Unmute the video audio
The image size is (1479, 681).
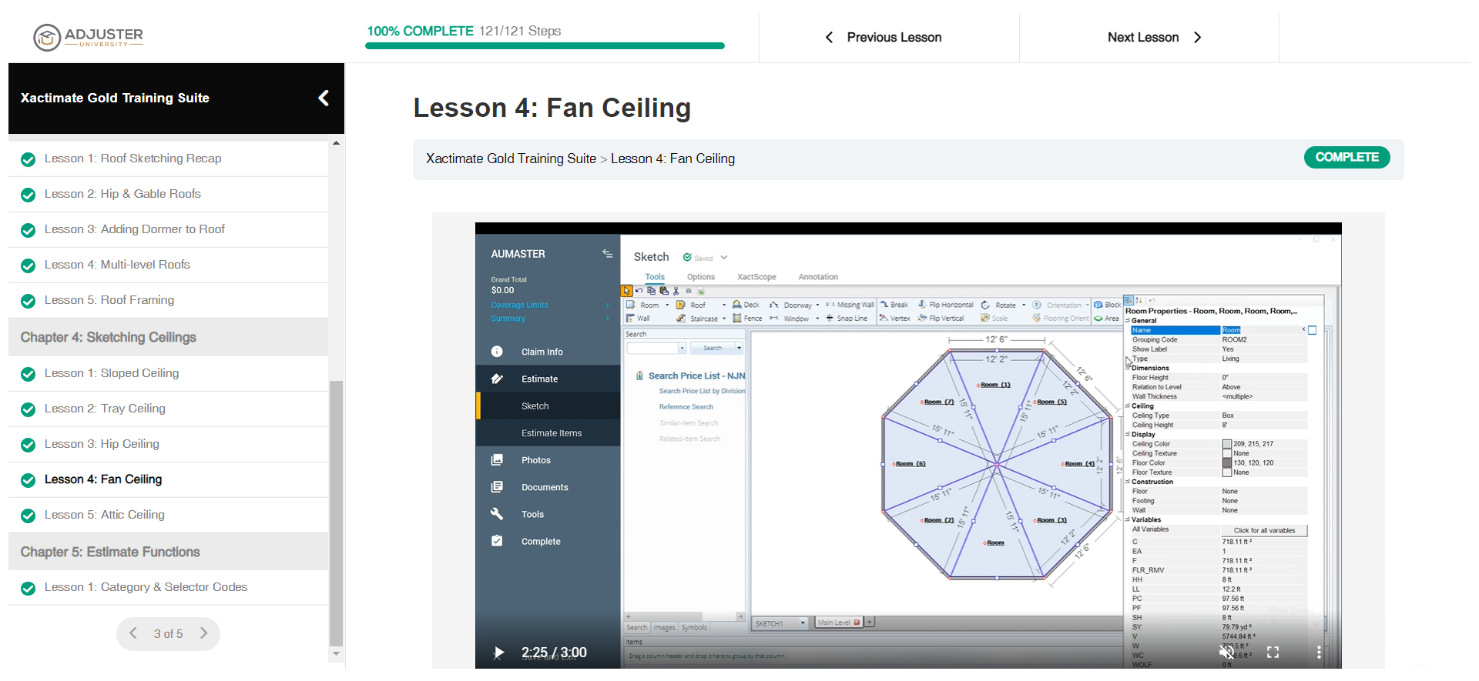pos(1226,653)
